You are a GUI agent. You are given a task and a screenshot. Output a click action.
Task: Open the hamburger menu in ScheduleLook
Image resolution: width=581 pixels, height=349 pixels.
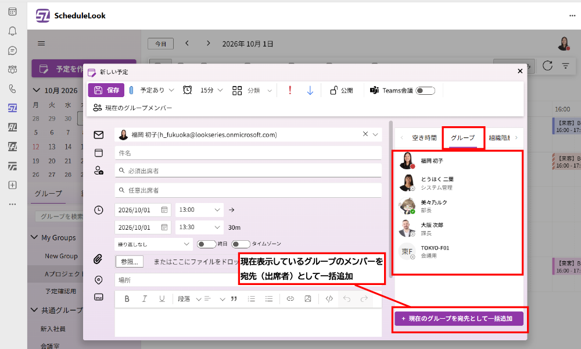[x=41, y=44]
